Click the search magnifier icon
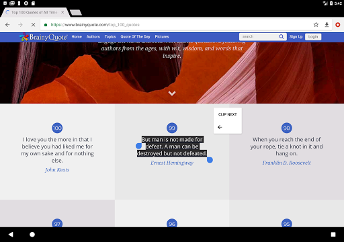The width and height of the screenshot is (344, 242). [282, 36]
